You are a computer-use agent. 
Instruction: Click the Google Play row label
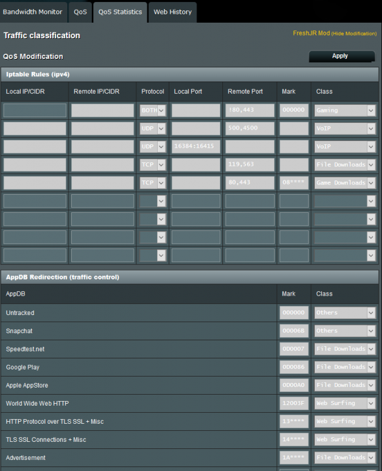23,367
